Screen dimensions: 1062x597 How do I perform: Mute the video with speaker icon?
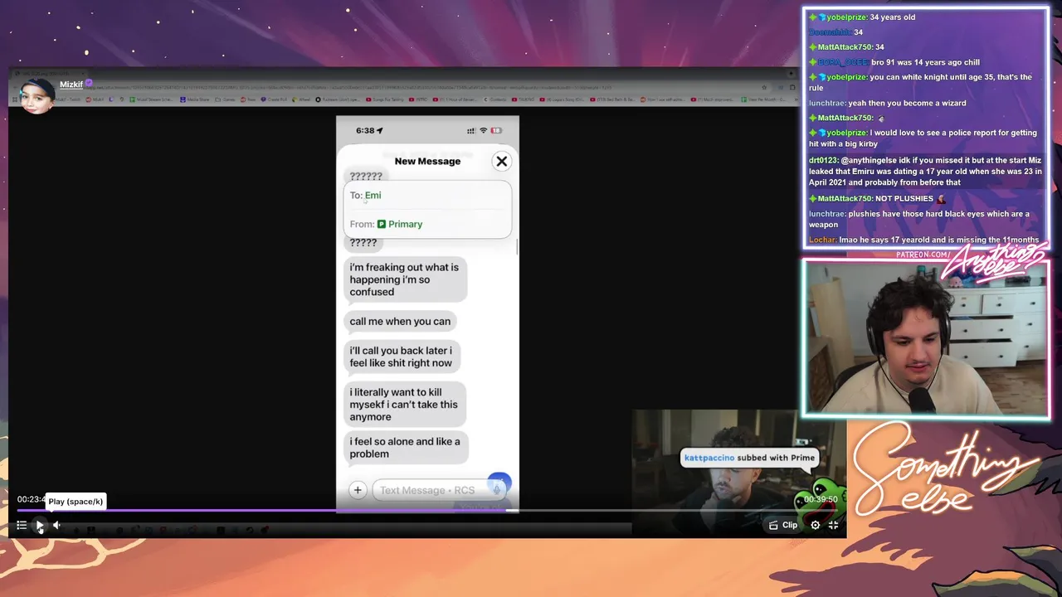[x=56, y=525]
